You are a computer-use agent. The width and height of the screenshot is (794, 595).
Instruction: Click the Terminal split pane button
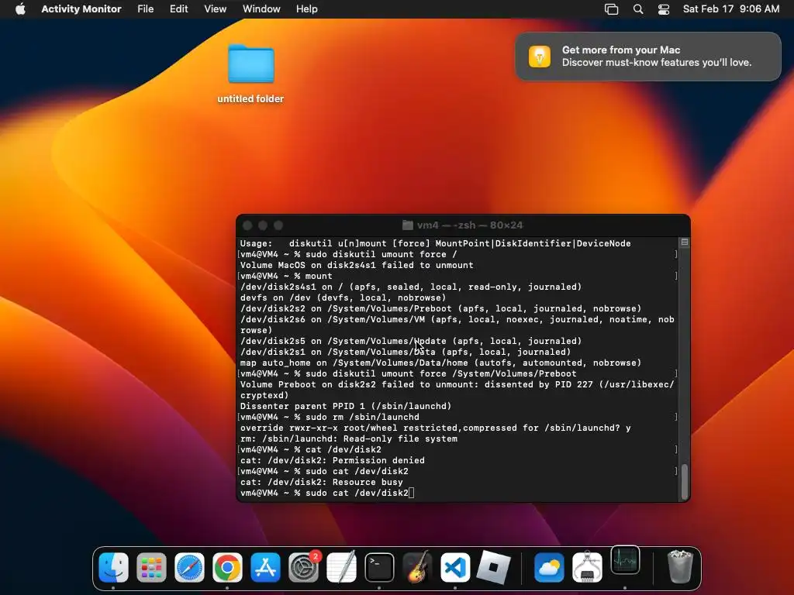tap(685, 242)
